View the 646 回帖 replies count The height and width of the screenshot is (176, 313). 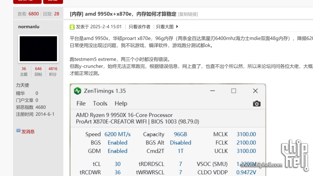coord(38,71)
